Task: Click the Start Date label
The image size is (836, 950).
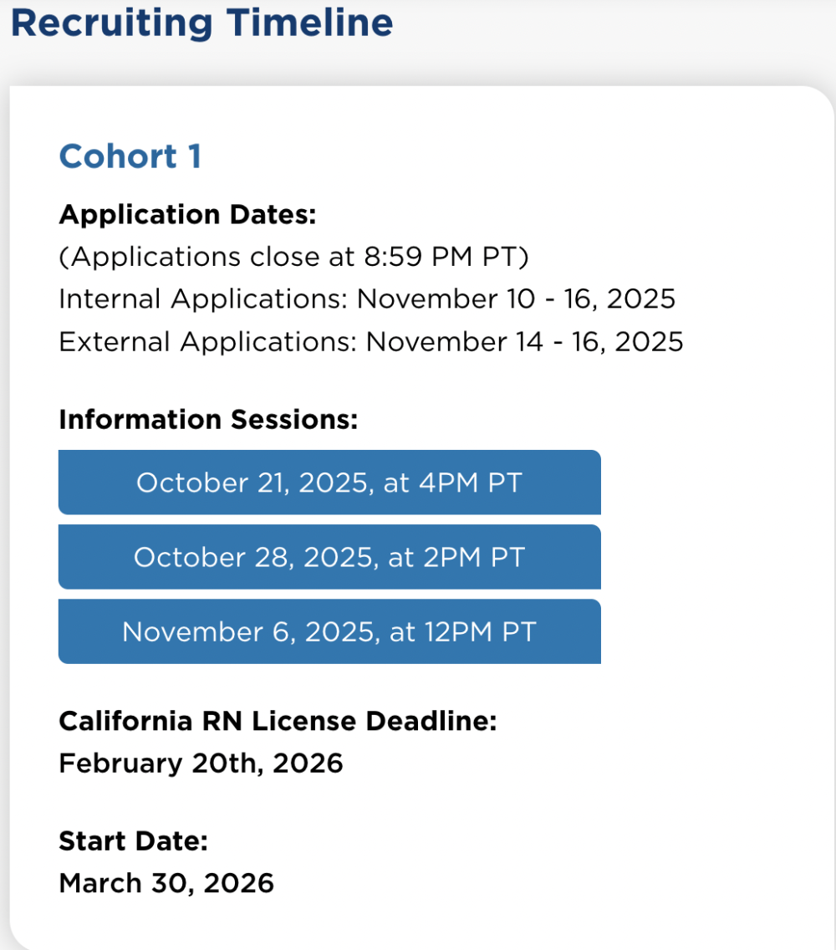Action: point(133,841)
